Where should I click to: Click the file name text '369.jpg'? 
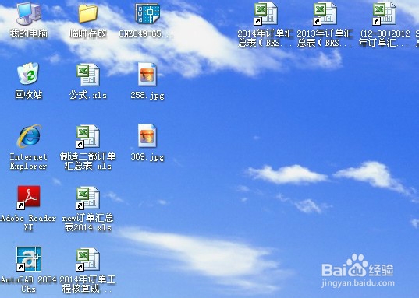coord(147,156)
